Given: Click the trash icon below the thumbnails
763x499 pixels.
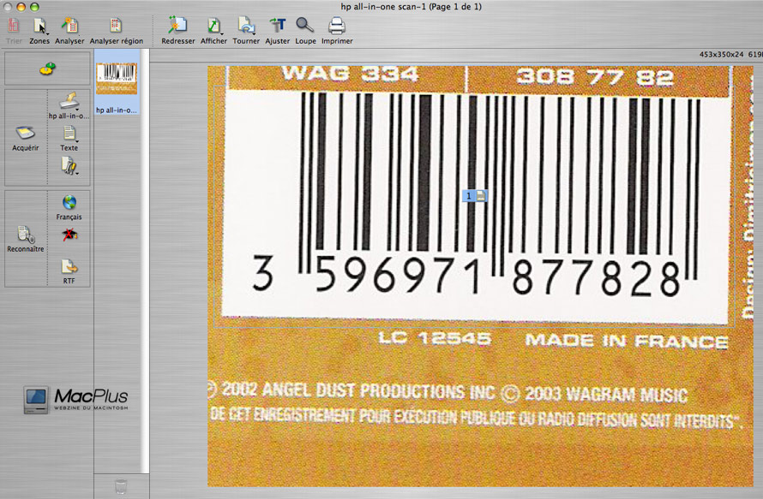Looking at the screenshot, I should (x=121, y=486).
